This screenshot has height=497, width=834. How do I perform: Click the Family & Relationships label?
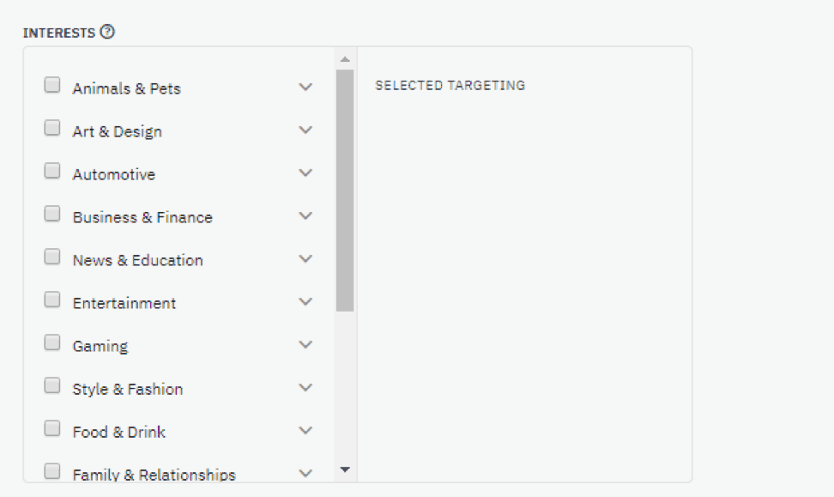(x=154, y=475)
